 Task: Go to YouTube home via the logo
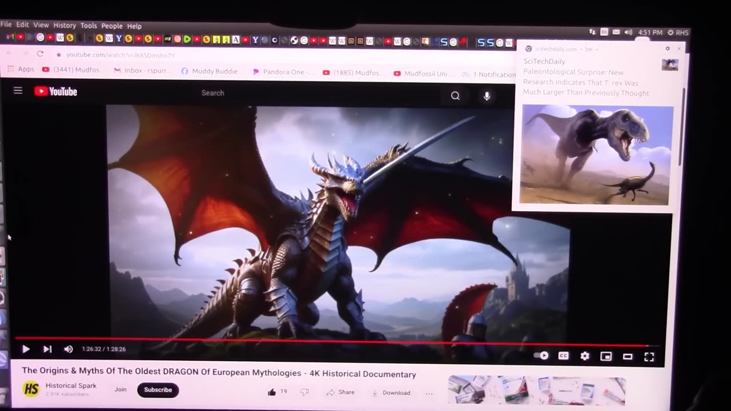pos(55,91)
